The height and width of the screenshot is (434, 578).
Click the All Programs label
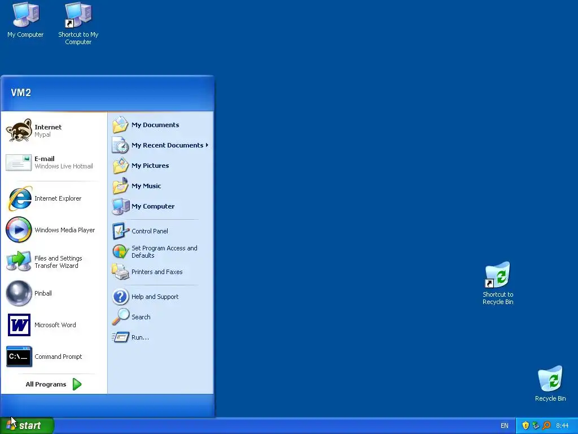[x=46, y=384]
